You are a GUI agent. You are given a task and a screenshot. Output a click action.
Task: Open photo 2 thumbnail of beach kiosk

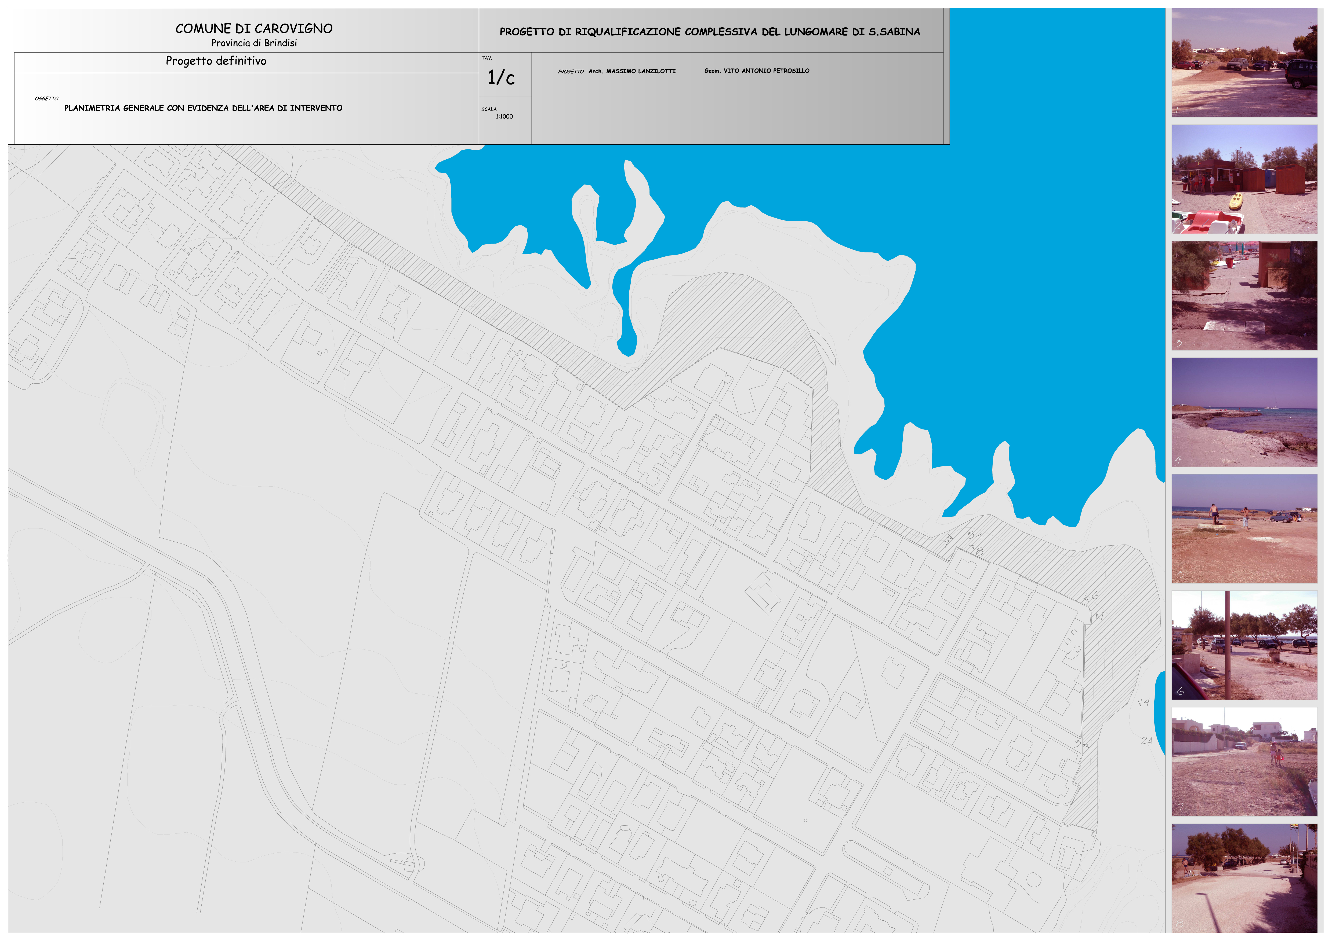pyautogui.click(x=1244, y=179)
